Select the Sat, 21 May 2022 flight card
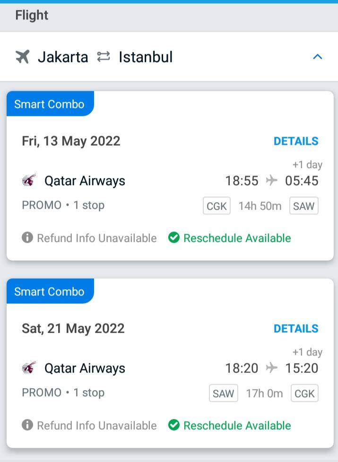338x462 pixels. coord(170,363)
